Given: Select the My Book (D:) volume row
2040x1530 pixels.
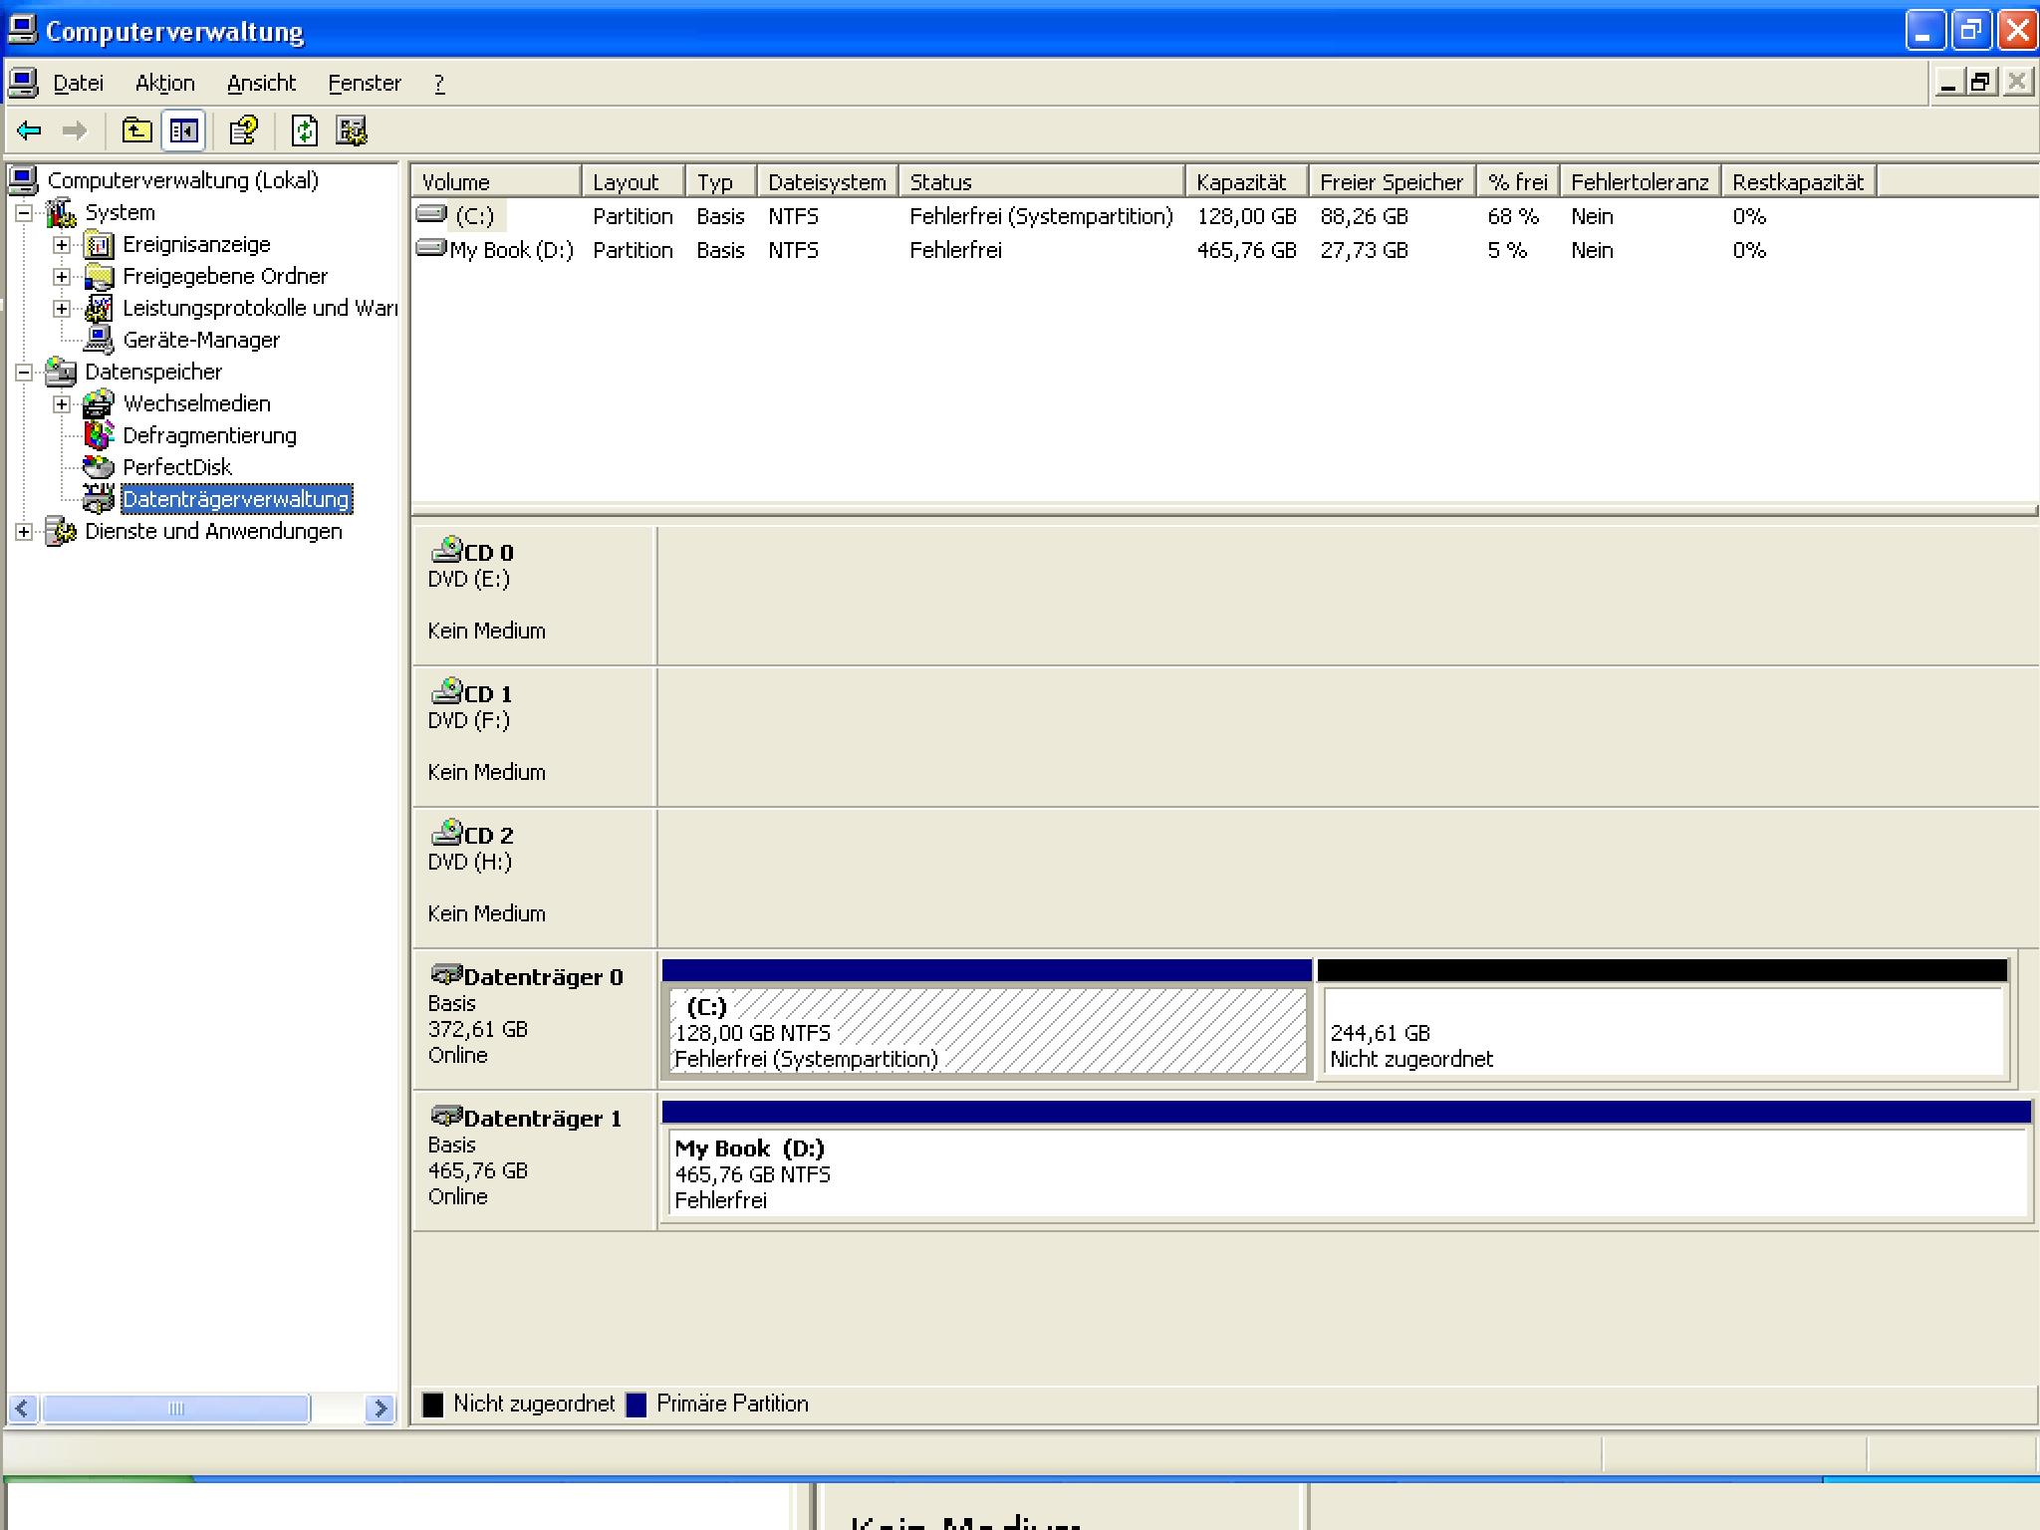Looking at the screenshot, I should (511, 251).
